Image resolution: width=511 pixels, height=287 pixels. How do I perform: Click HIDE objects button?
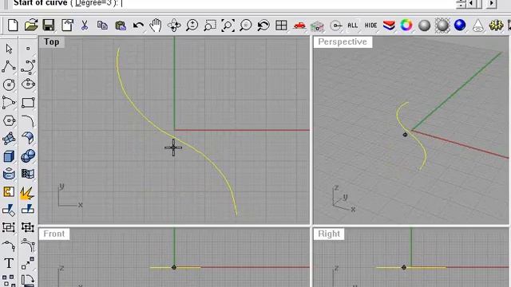(370, 26)
